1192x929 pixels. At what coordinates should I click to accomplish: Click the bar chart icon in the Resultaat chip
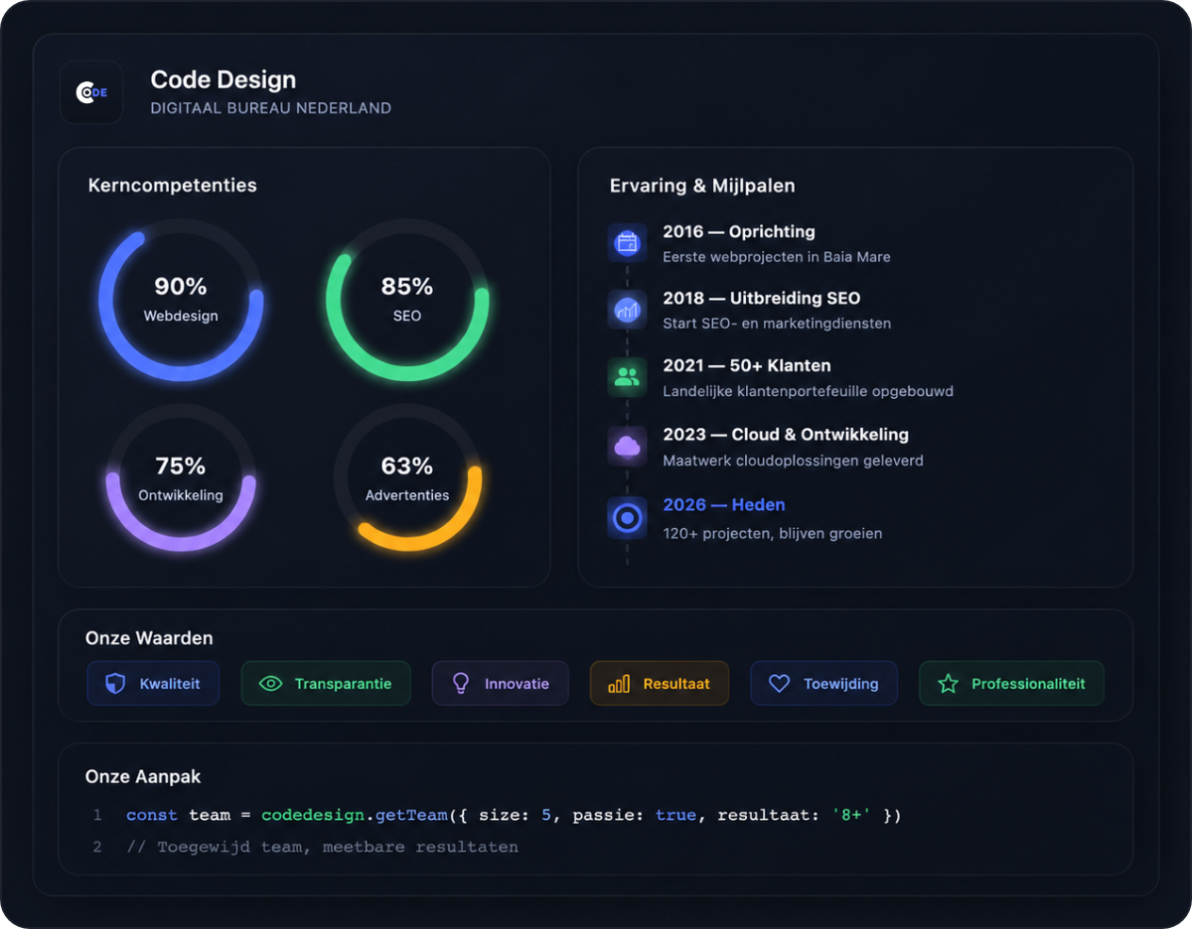click(x=619, y=684)
